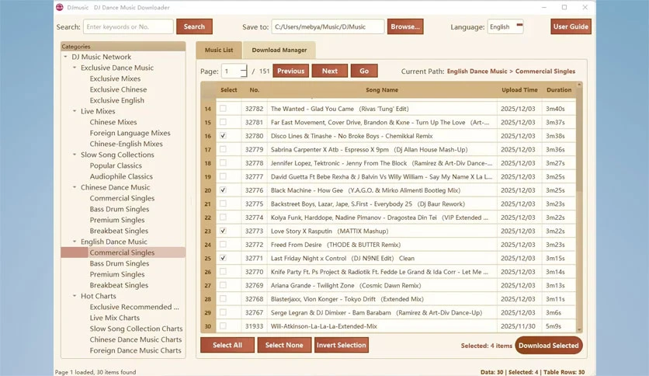
Task: Tick the checkbox for song 32782
Action: (223, 109)
